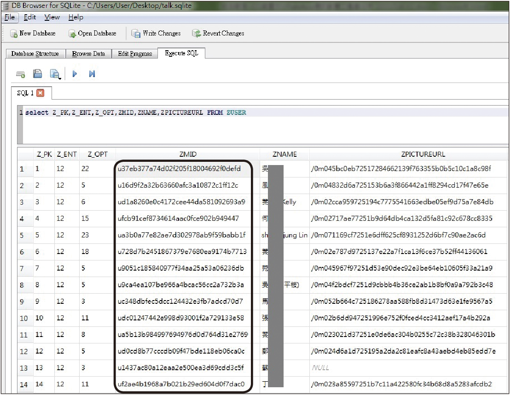Click Z_OPT value 8 in row 11
Screen dimensions: 511x396
pyautogui.click(x=83, y=335)
